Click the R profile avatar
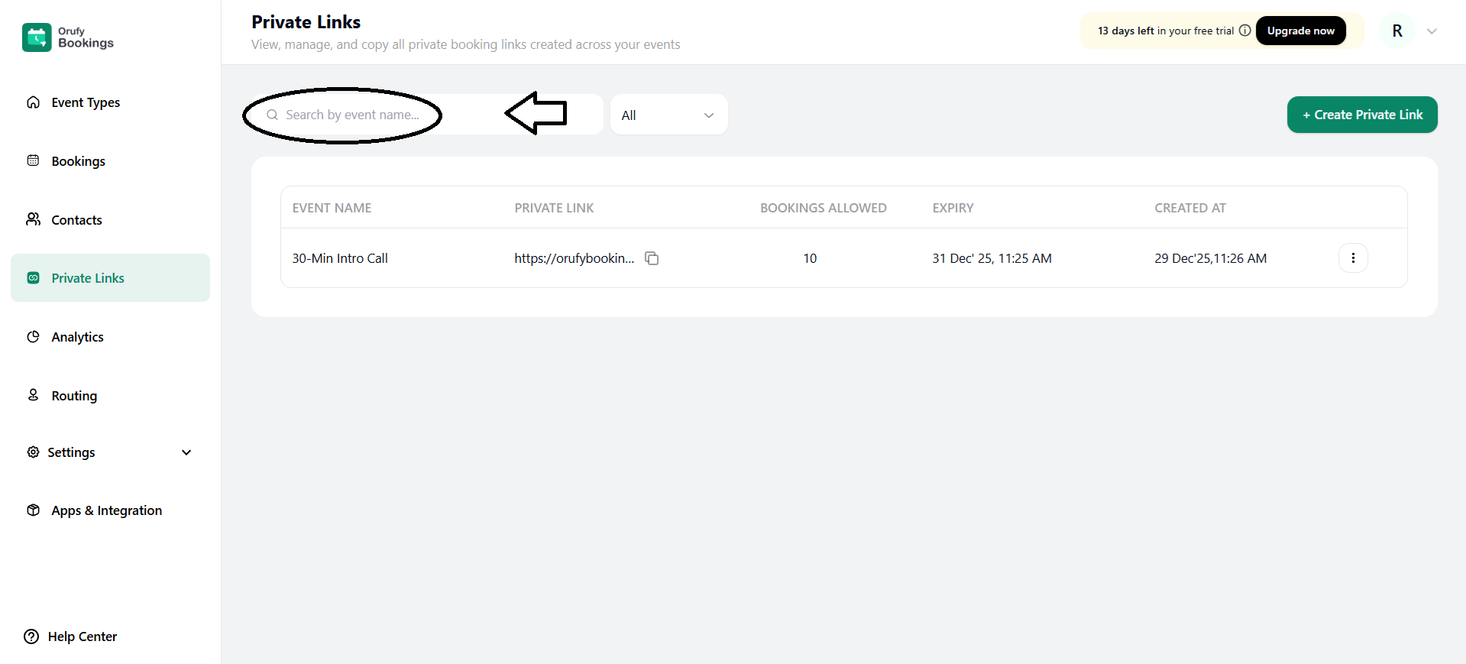Screen dimensions: 1466x664 (1396, 31)
